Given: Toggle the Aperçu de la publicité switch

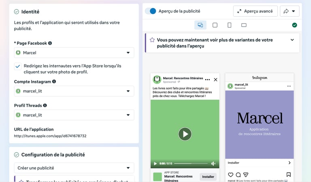Looking at the screenshot, I should (x=151, y=11).
